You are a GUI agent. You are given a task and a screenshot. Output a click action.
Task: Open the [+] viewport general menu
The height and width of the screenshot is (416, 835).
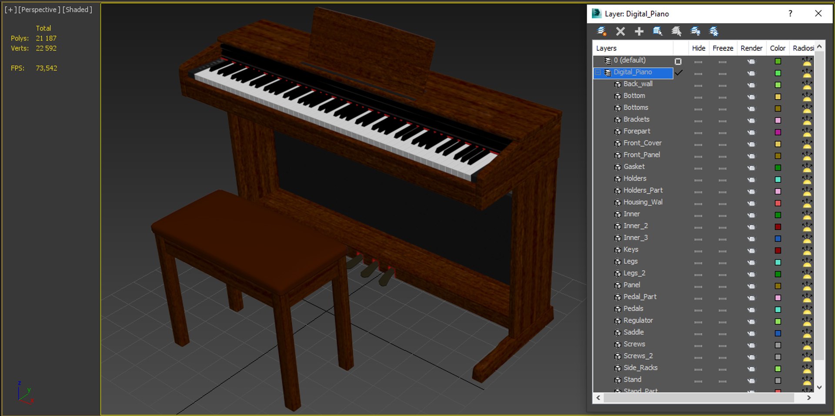tap(10, 10)
